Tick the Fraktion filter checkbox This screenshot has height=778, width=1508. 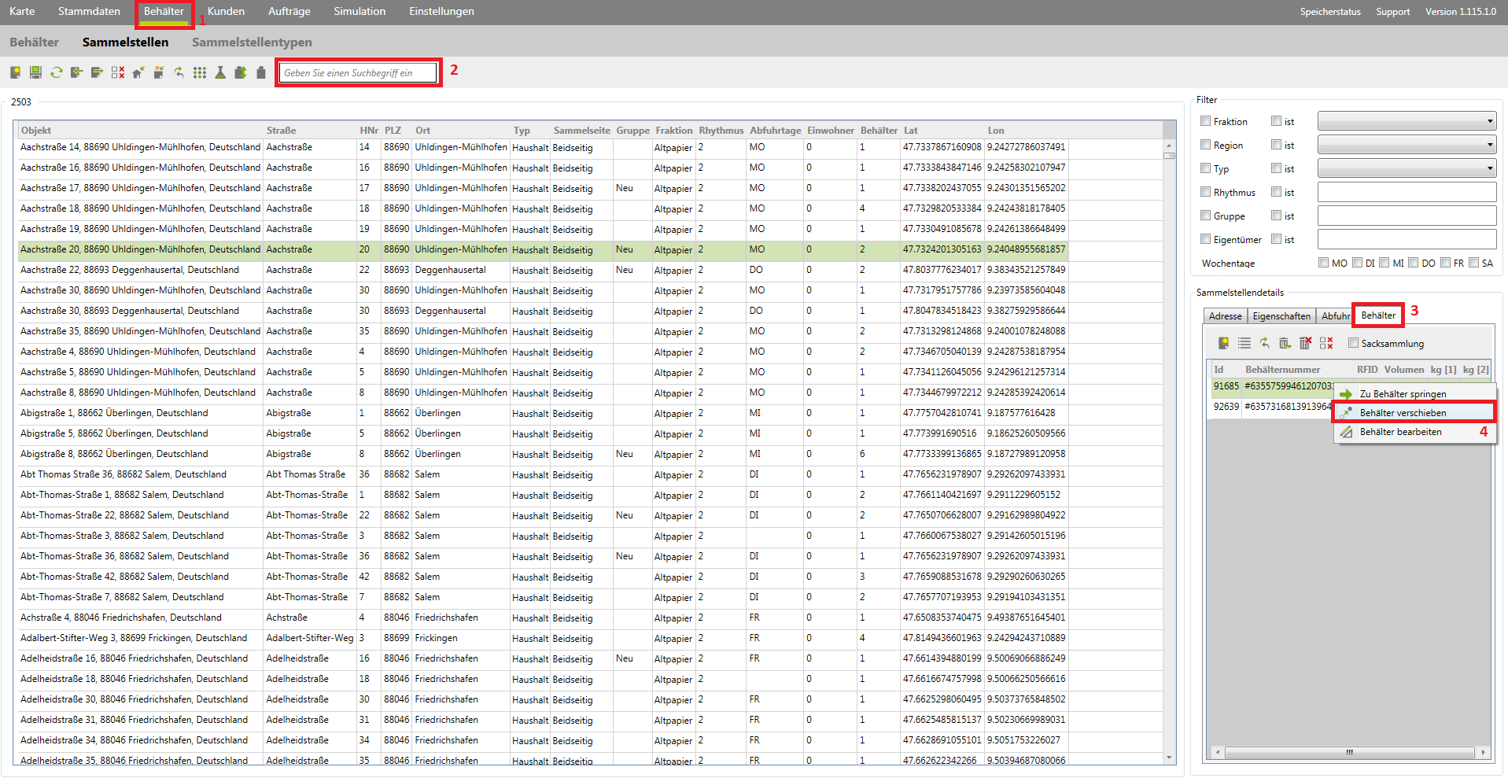pyautogui.click(x=1205, y=121)
